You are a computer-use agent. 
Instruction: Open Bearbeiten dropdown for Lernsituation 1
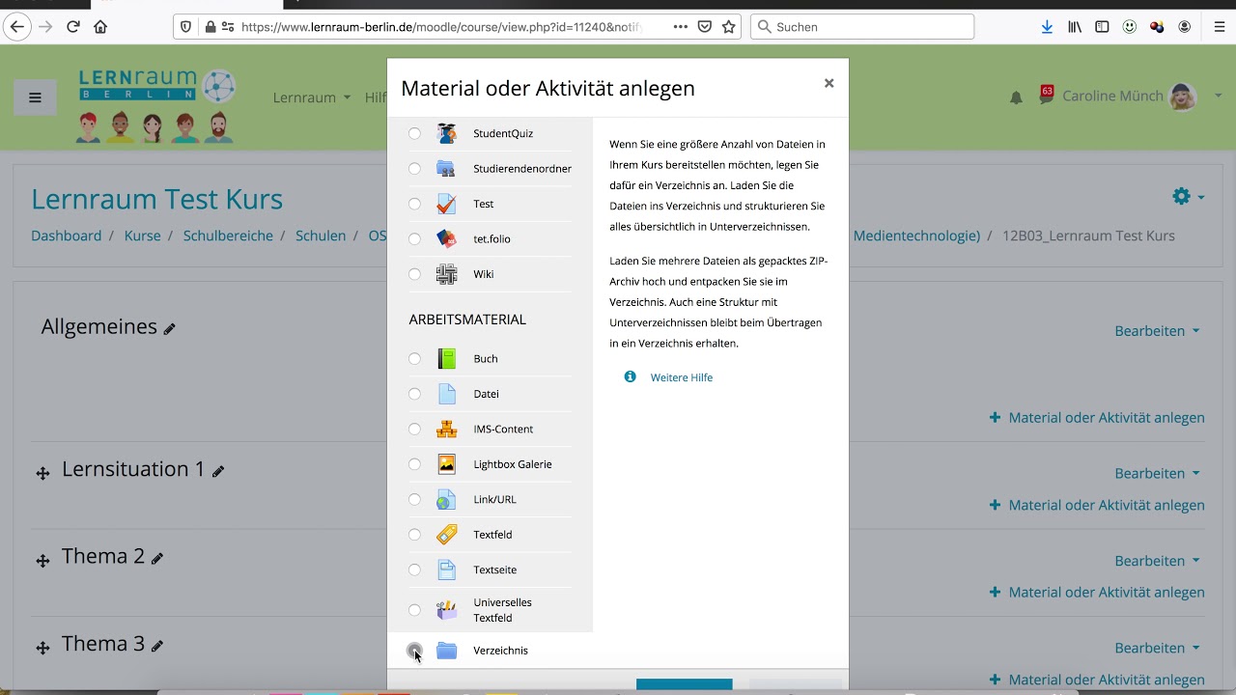[1158, 473]
